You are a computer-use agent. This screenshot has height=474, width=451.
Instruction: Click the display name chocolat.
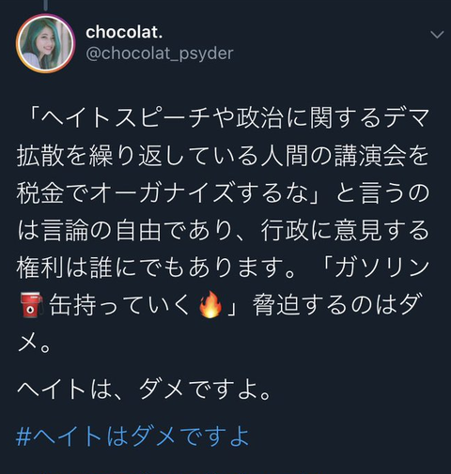point(124,32)
